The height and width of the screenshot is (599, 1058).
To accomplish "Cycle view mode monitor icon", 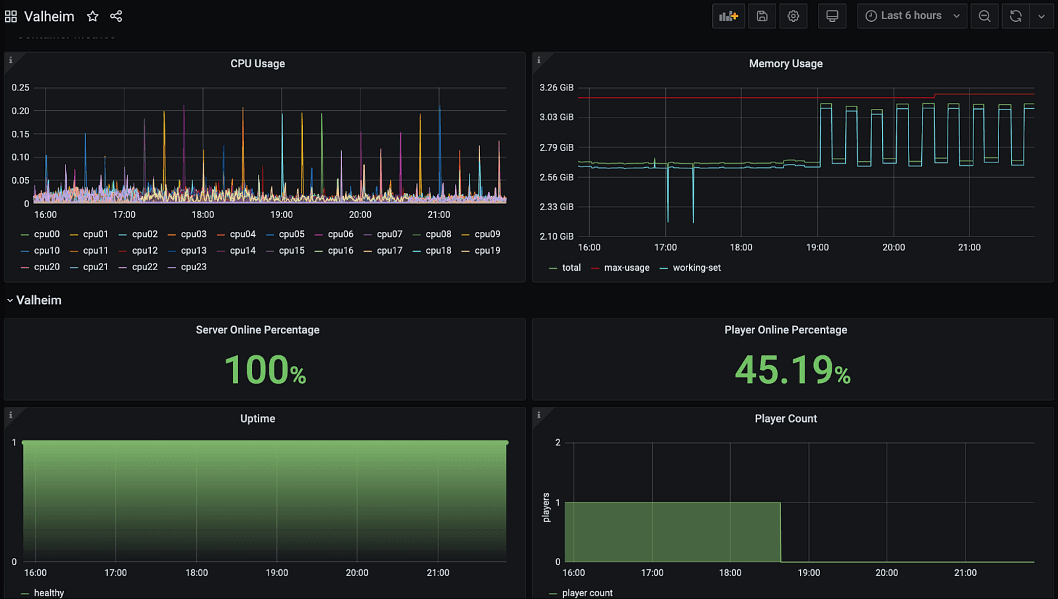I will (833, 16).
